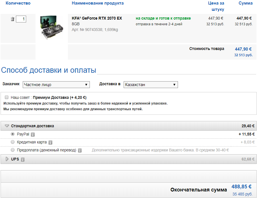Click the KFA² GeForce RTX 2070 EX name
Image resolution: width=257 pixels, height=198 pixels.
click(x=97, y=18)
